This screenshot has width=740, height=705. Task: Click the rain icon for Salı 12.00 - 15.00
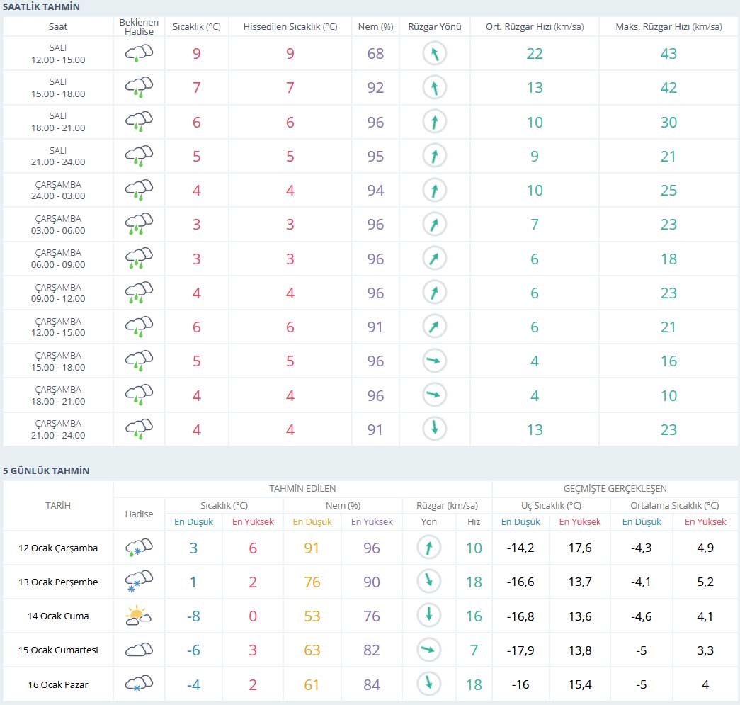click(x=139, y=54)
